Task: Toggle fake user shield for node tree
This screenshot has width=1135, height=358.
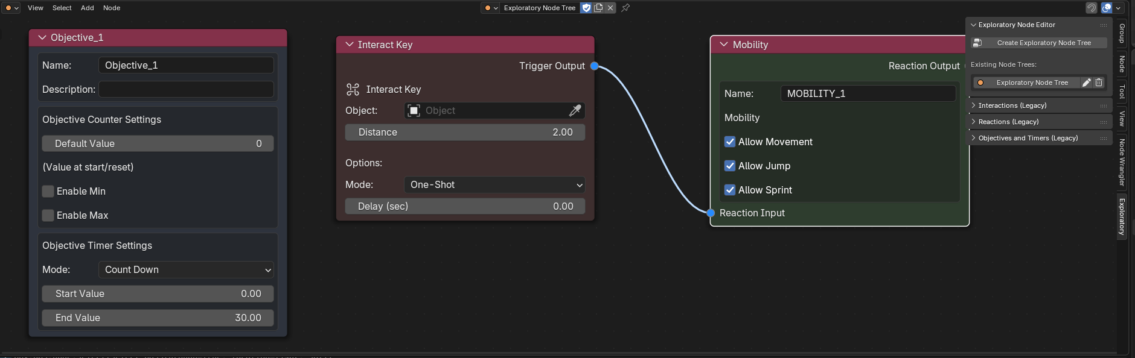Action: 586,8
